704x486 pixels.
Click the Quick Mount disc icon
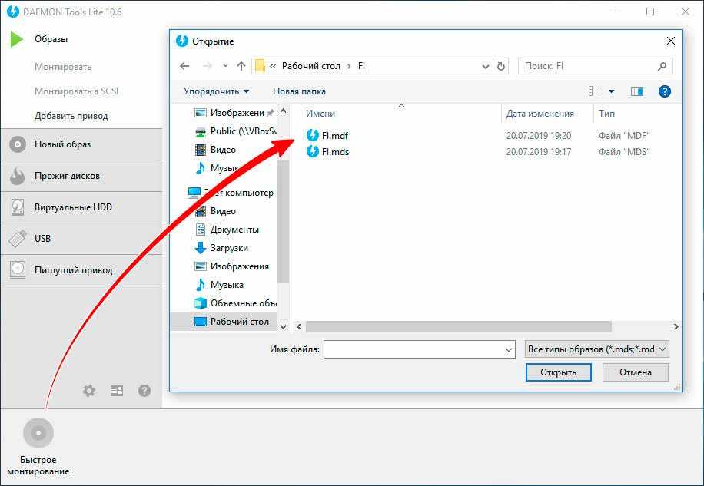click(38, 434)
